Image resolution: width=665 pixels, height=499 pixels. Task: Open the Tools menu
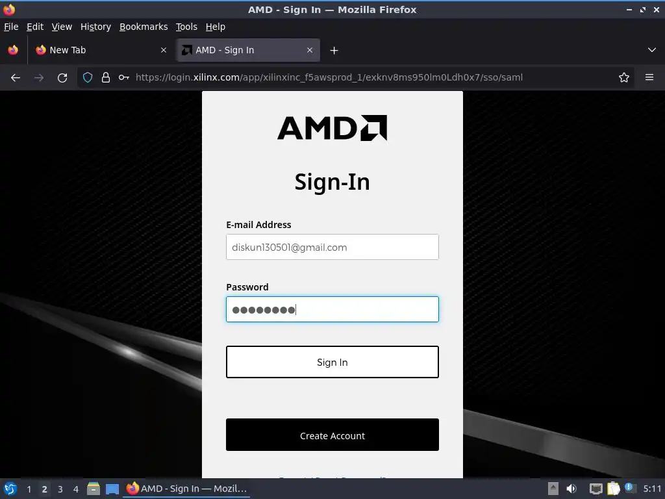tap(186, 27)
